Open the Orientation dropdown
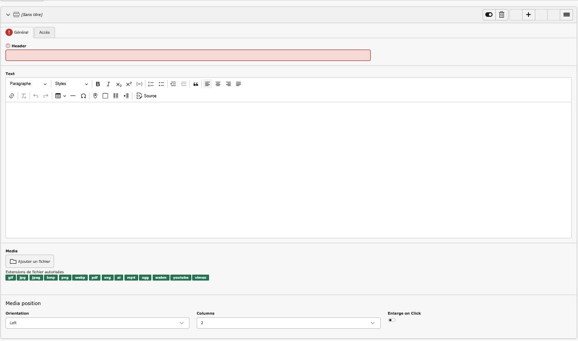The width and height of the screenshot is (578, 341). pyautogui.click(x=97, y=323)
